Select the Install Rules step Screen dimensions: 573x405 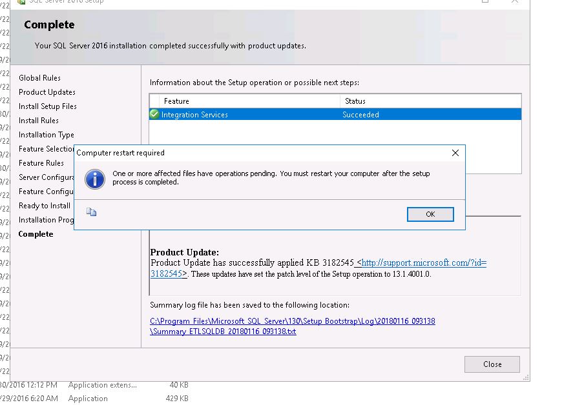38,121
